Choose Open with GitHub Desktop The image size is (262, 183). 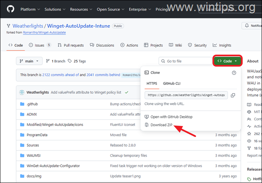coord(169,117)
